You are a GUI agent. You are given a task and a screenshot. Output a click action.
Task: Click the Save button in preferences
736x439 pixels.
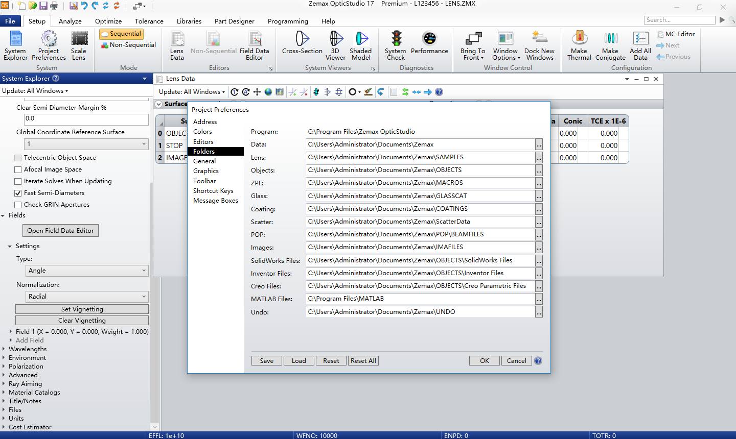pyautogui.click(x=267, y=361)
